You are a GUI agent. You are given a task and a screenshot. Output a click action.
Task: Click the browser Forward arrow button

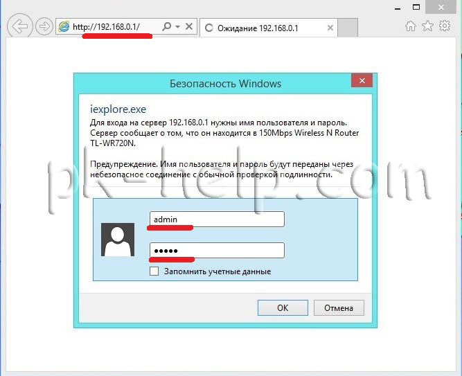pyautogui.click(x=44, y=26)
